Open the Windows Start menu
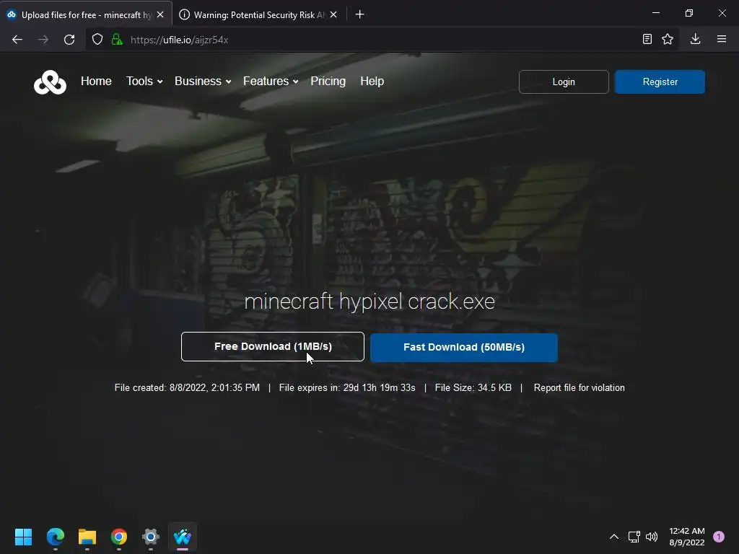This screenshot has height=554, width=739. [23, 537]
